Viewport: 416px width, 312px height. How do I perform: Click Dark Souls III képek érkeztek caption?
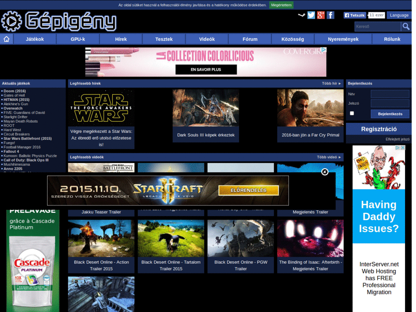tap(206, 135)
